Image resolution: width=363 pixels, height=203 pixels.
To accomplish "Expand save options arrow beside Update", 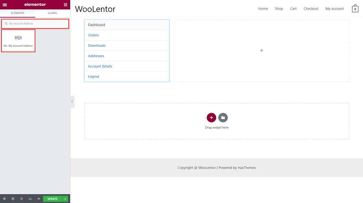I will [65, 199].
